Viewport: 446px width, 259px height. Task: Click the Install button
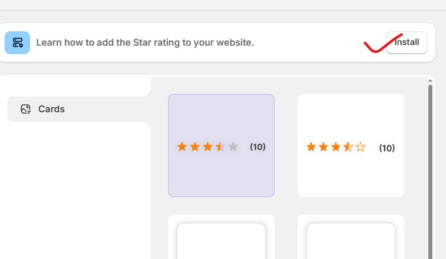[x=407, y=42]
